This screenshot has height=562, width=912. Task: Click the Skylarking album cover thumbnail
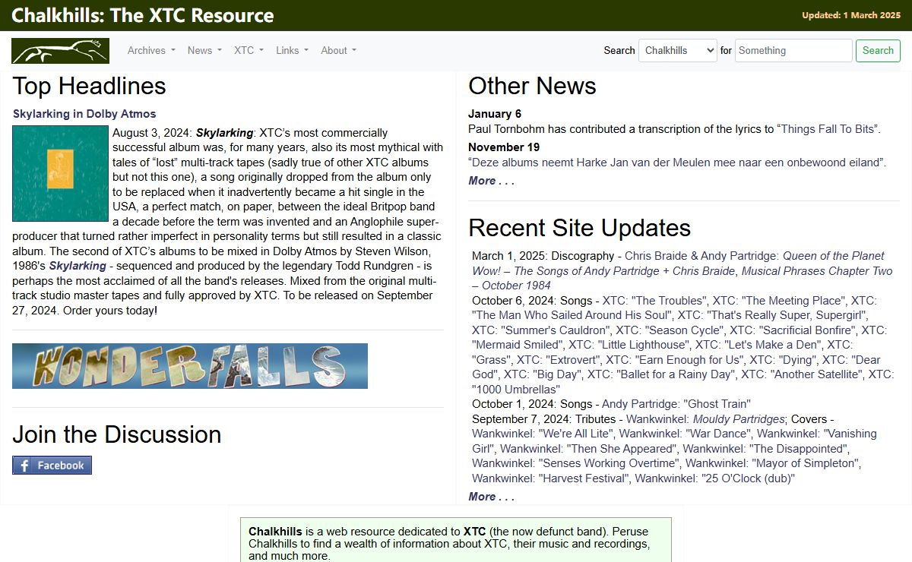click(x=61, y=174)
